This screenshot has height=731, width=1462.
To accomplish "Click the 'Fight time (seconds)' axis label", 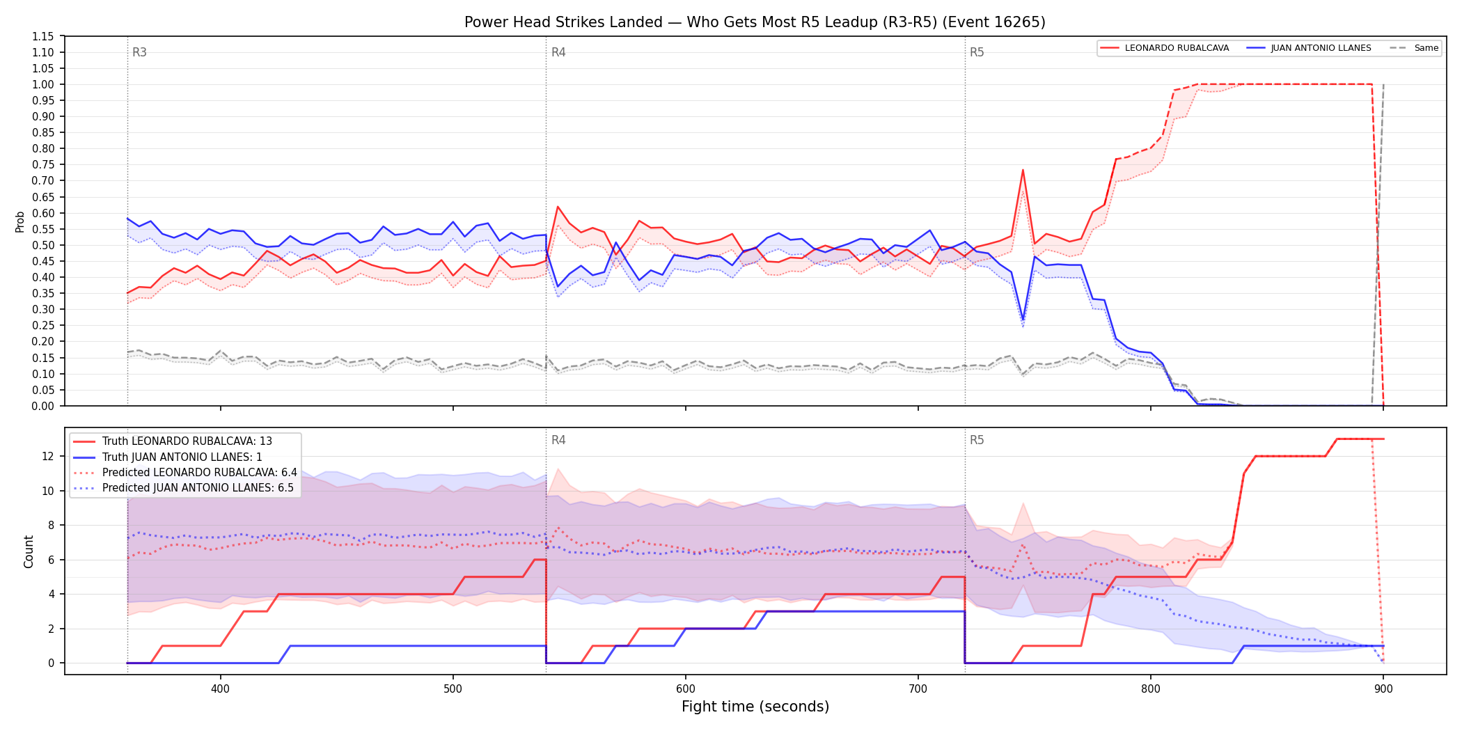I will (x=755, y=707).
